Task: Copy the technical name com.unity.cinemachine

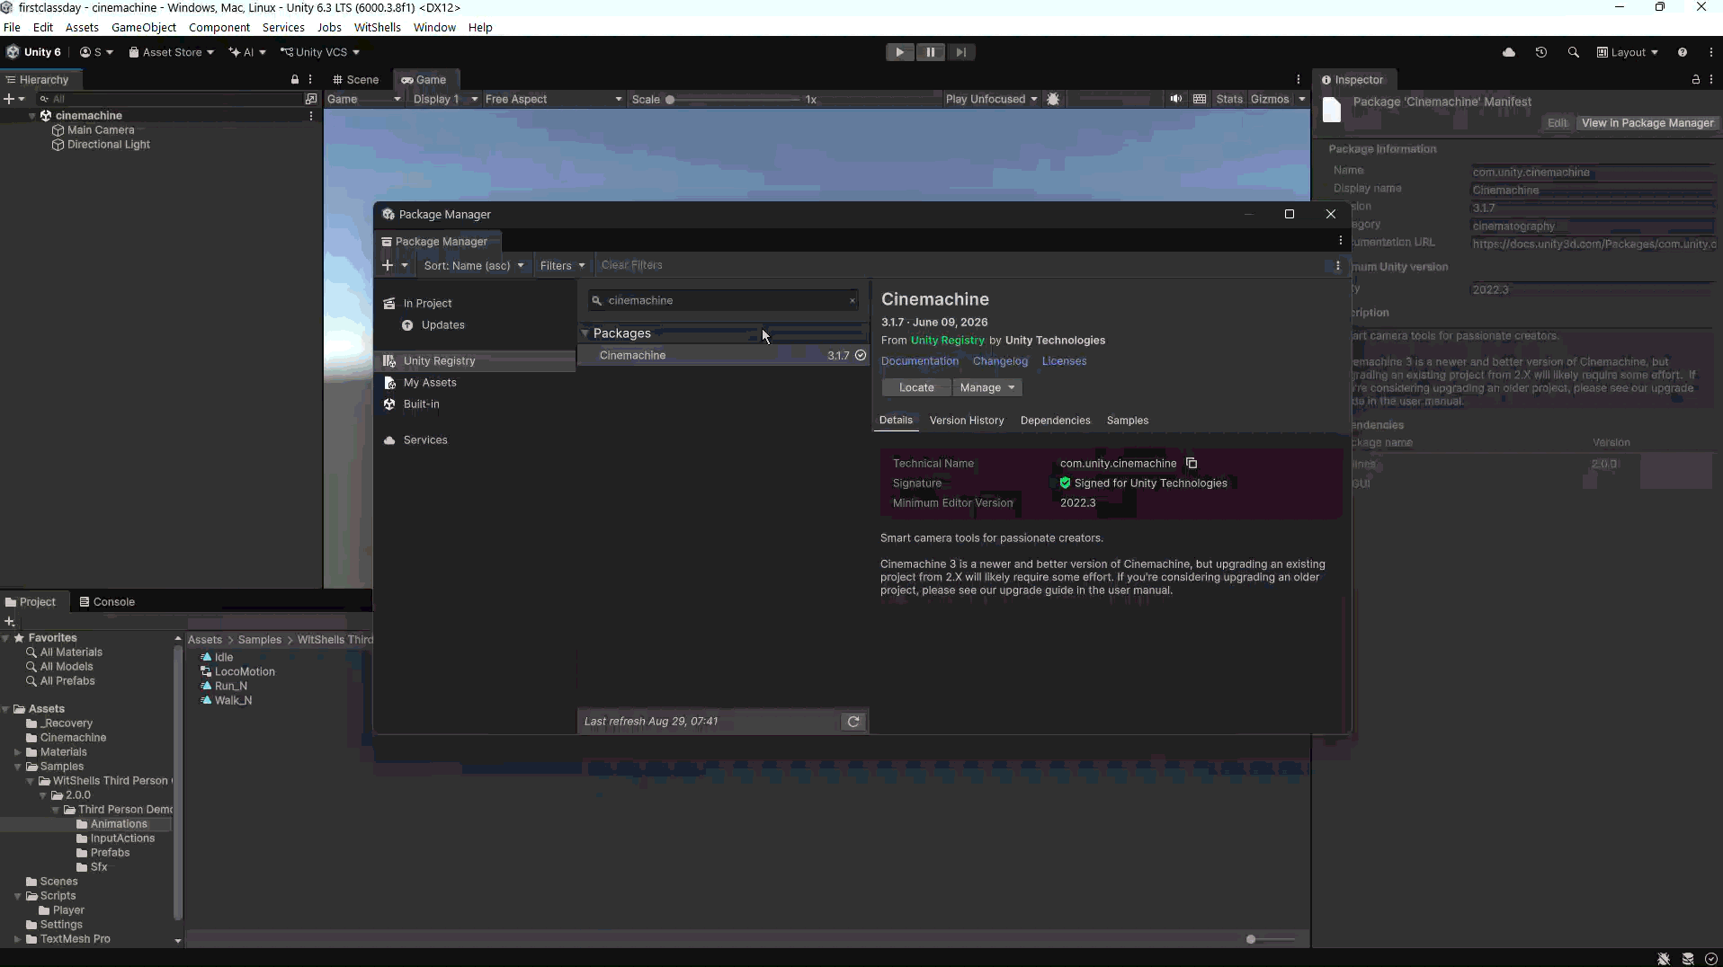Action: point(1192,463)
